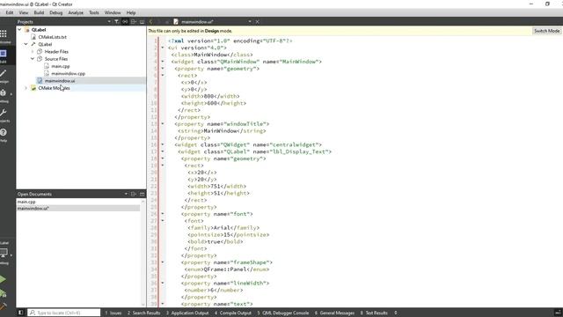Viewport: 563px width, 317px height.
Task: Select main.cpp in the project tree
Action: 61,66
